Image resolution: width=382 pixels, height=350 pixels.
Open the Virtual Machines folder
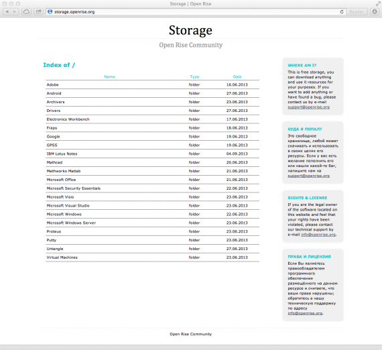coord(62,257)
